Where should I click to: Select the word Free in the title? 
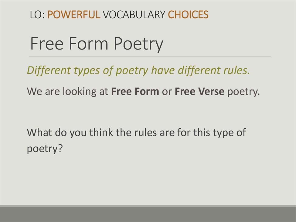tap(47, 43)
